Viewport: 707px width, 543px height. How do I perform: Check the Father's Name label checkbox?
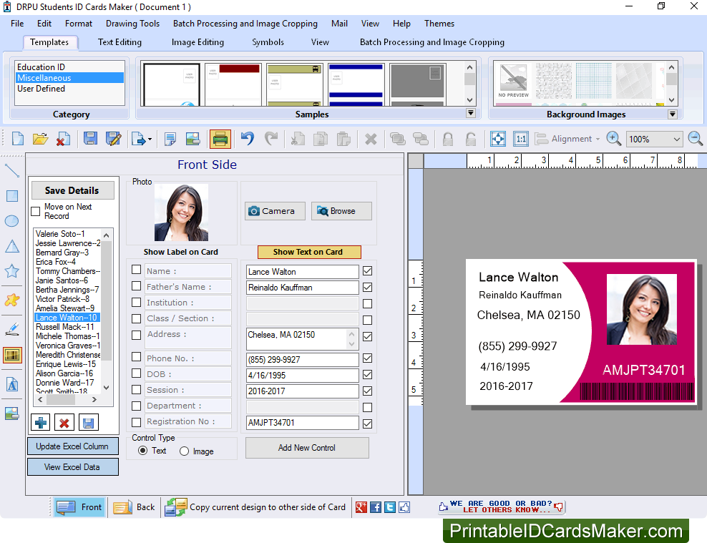136,285
